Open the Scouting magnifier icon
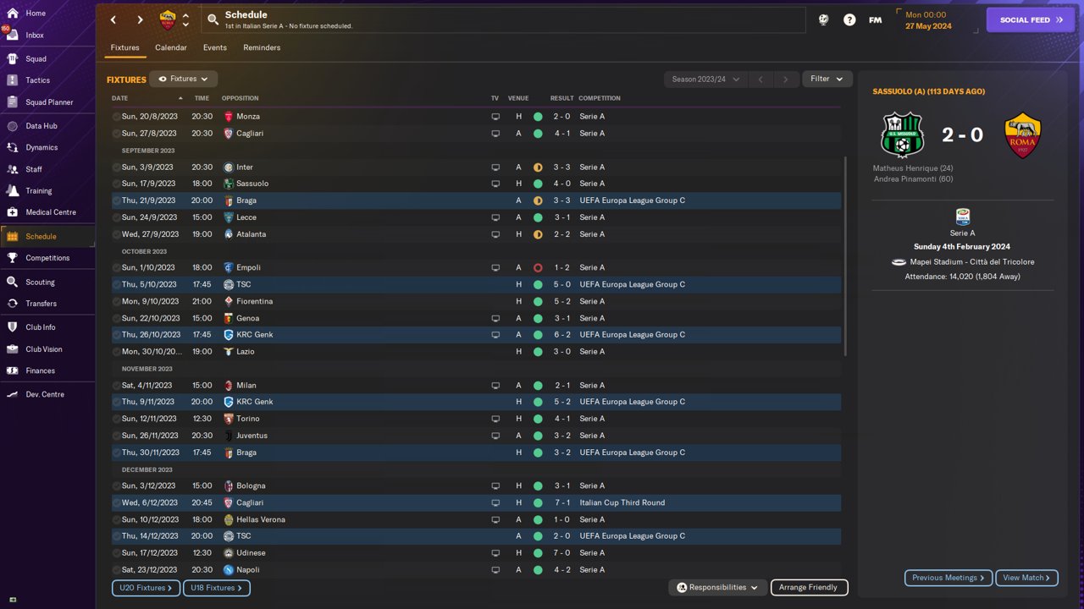Viewport: 1084px width, 609px height. point(12,283)
